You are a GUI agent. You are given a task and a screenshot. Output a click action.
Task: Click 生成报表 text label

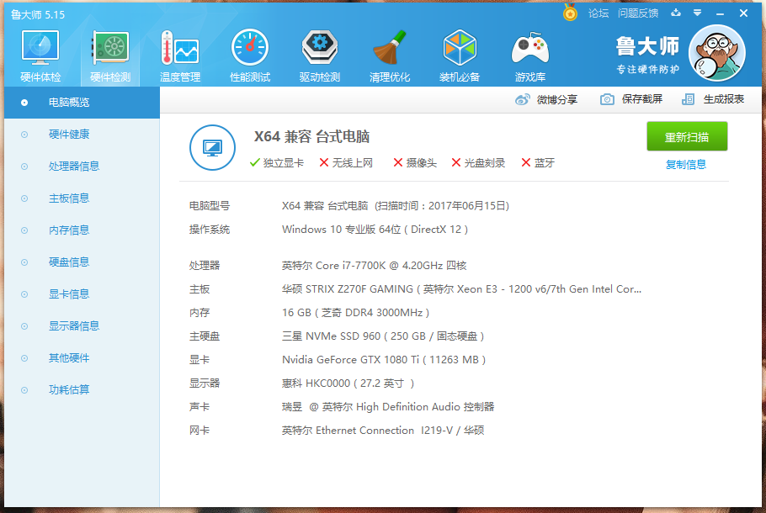724,99
